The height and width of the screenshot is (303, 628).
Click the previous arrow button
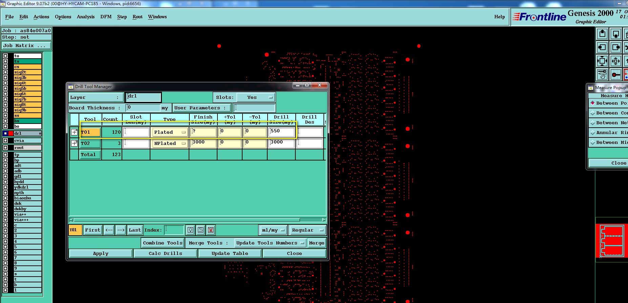click(x=109, y=230)
